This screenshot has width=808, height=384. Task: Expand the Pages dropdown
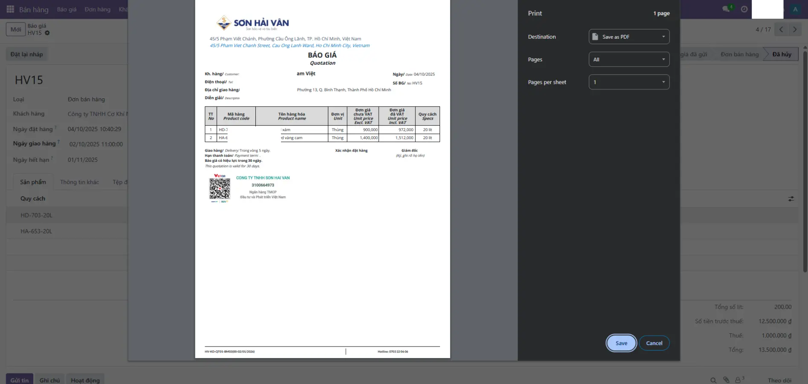tap(629, 59)
